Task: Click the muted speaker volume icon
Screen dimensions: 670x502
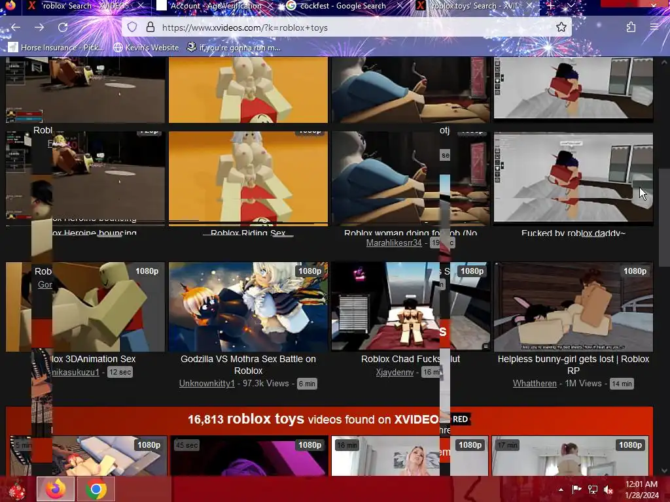Action: click(x=608, y=490)
